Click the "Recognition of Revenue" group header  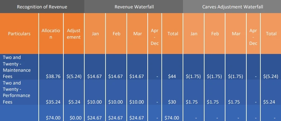click(x=42, y=7)
